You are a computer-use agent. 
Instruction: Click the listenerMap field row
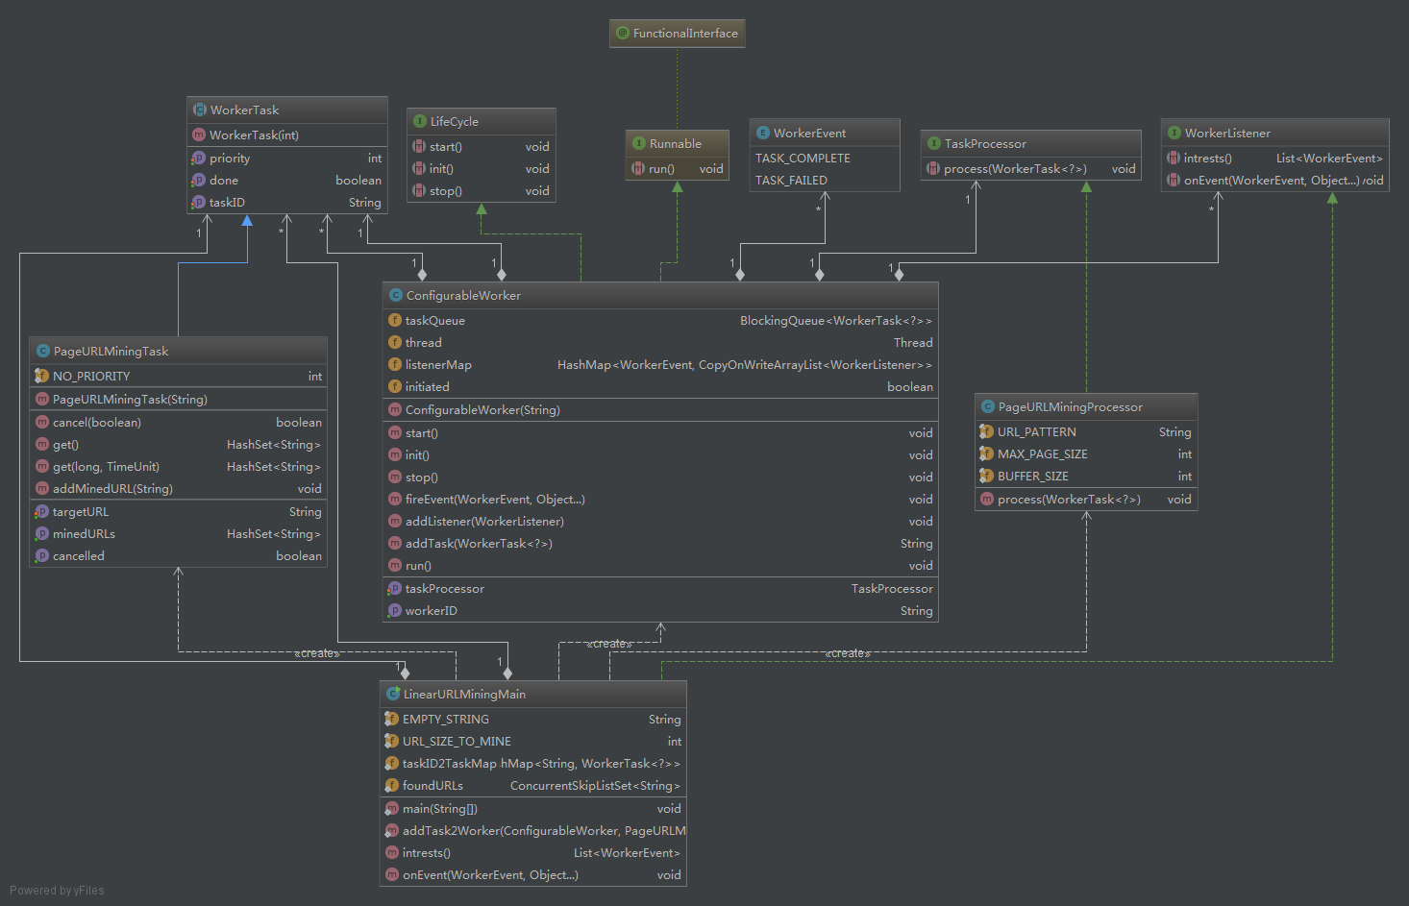click(660, 364)
